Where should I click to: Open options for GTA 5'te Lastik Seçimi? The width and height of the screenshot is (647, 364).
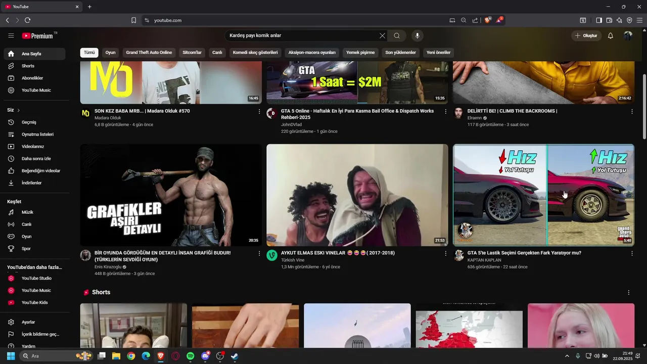pos(632,253)
